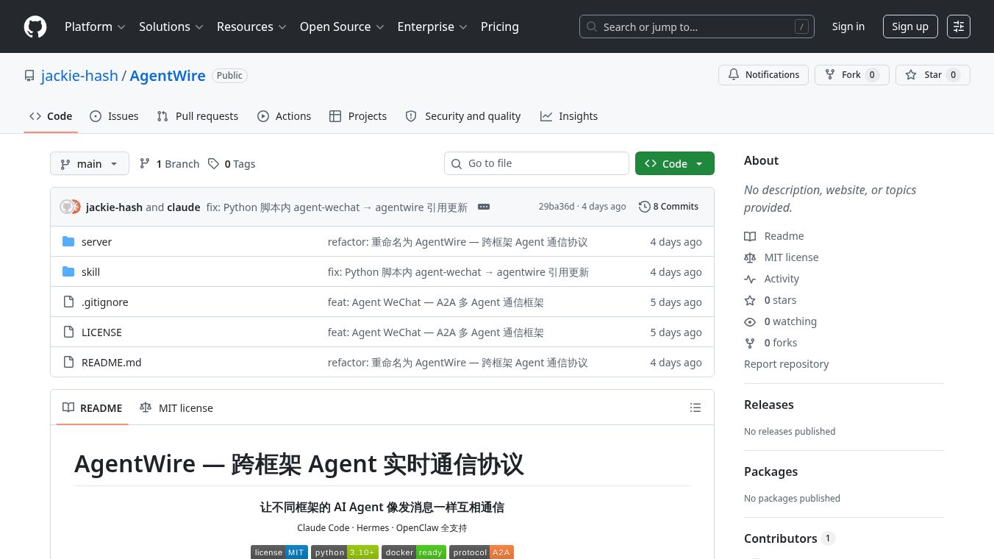
Task: Open the .gitignore file name
Action: (x=105, y=302)
